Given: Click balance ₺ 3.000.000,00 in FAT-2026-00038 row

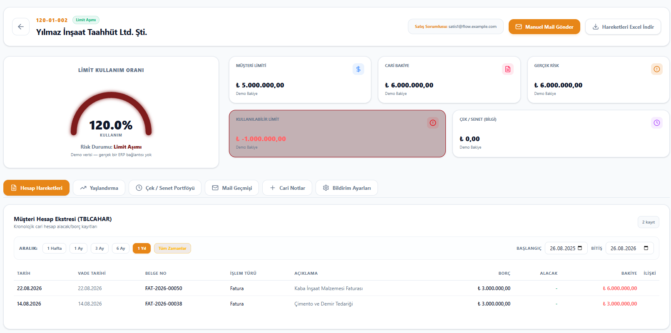Looking at the screenshot, I should (x=620, y=304).
